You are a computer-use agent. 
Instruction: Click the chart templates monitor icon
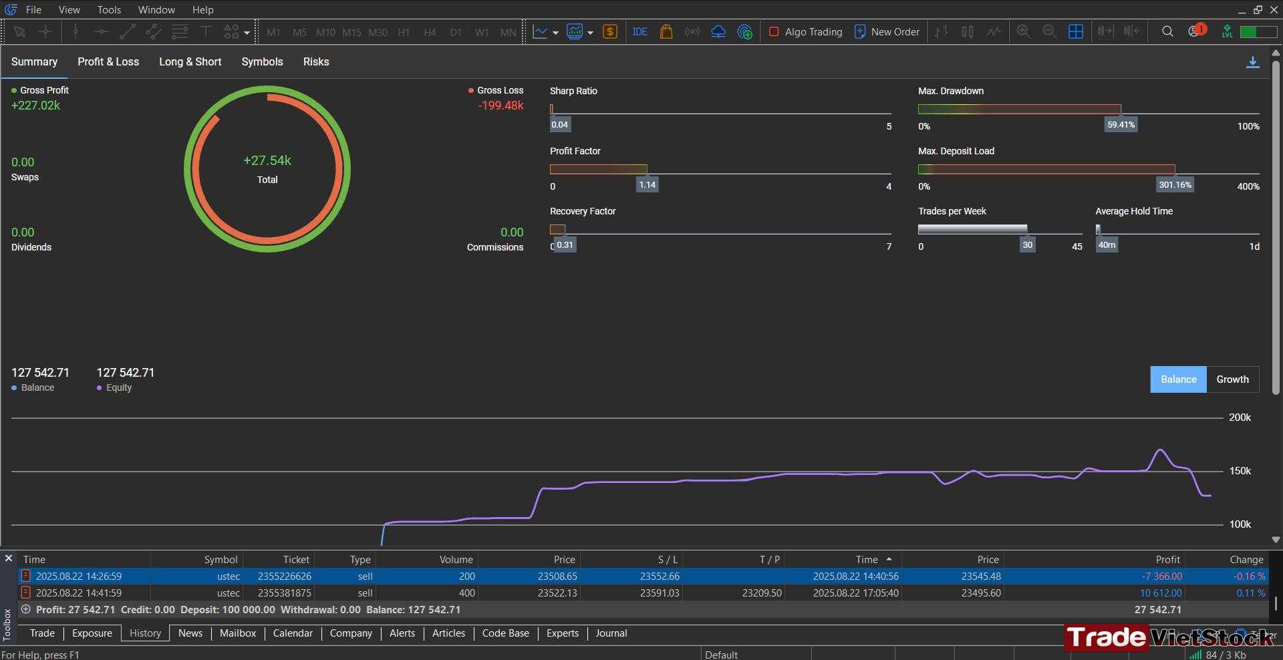pos(575,31)
